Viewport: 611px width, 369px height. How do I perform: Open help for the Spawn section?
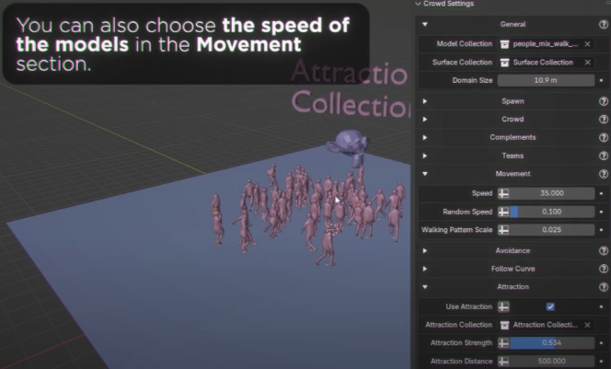tap(604, 100)
